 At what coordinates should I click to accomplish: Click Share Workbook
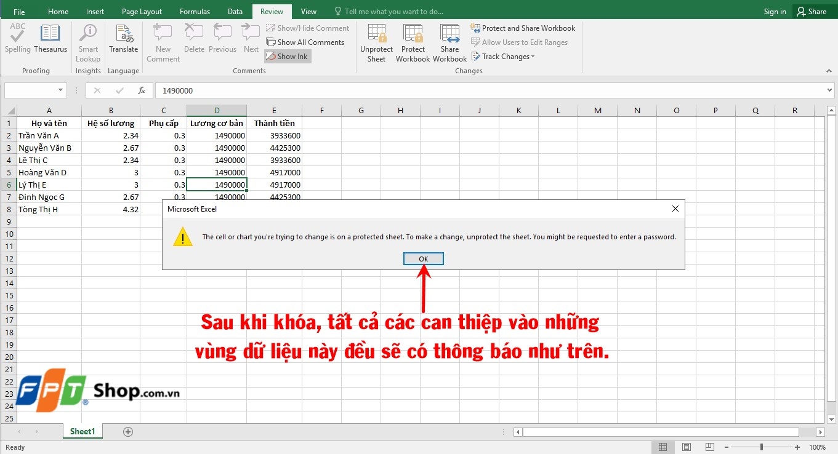point(449,42)
